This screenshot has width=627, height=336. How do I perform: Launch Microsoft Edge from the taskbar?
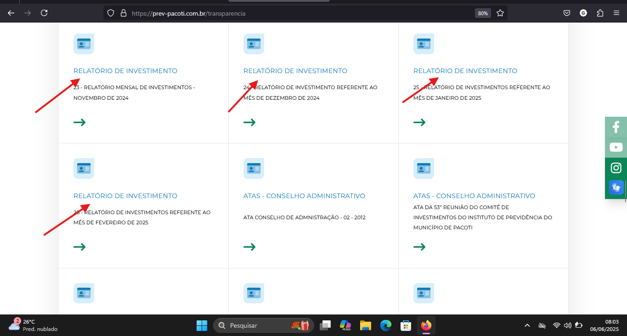point(386,325)
